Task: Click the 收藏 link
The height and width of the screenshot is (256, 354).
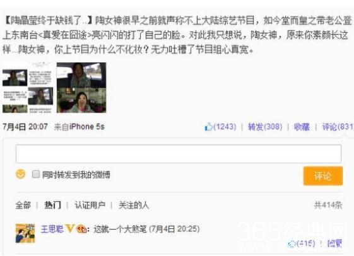Action: click(302, 127)
